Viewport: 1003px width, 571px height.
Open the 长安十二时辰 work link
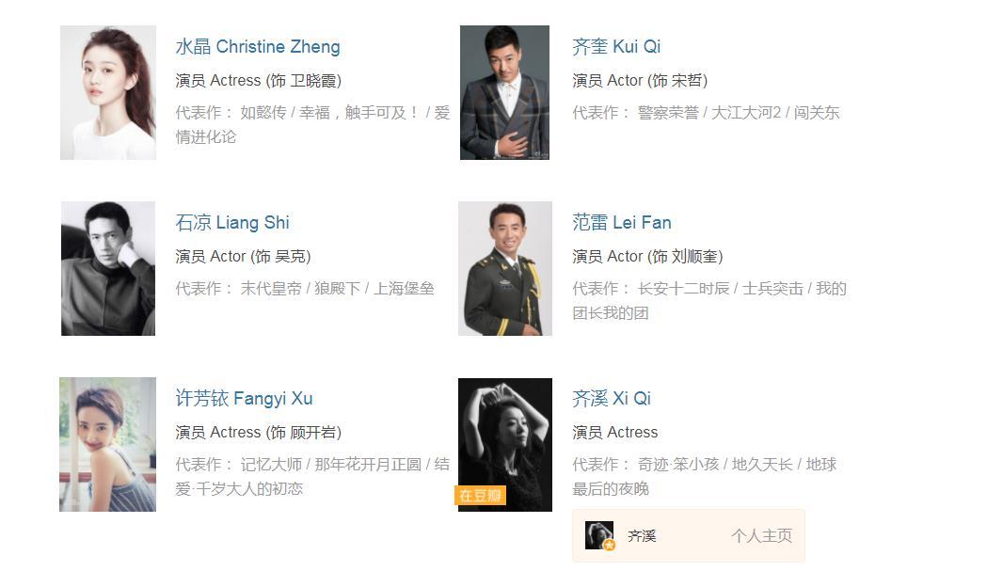tap(684, 289)
